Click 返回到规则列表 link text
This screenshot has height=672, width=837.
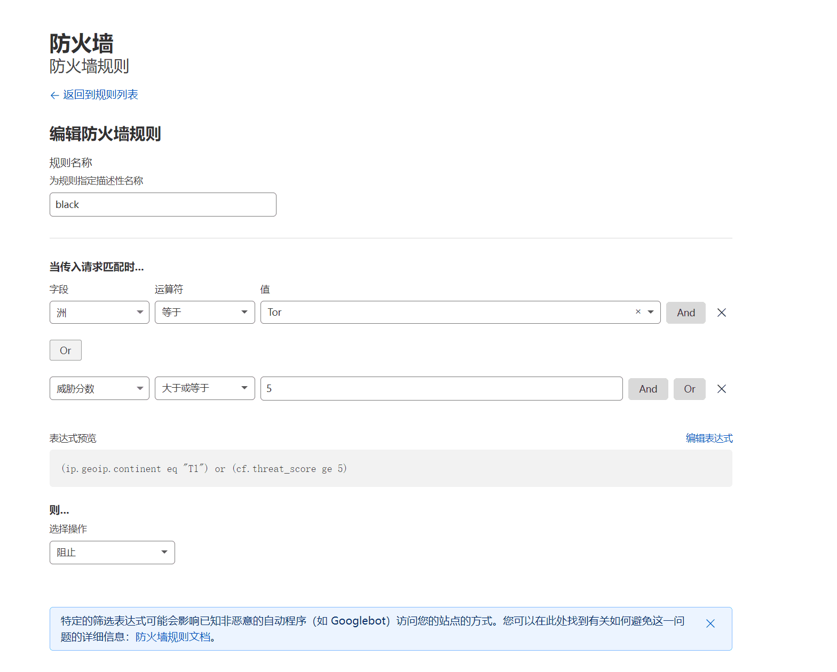[x=100, y=95]
